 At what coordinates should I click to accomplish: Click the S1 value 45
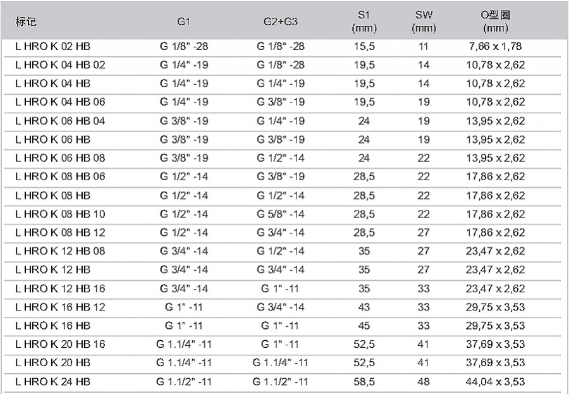(364, 326)
